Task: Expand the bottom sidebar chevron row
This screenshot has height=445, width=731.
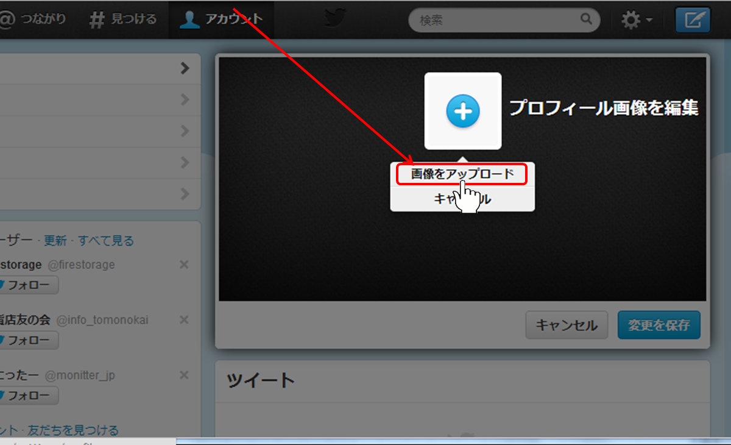Action: pos(185,194)
